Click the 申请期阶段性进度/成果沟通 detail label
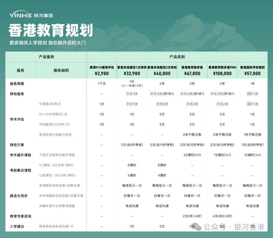This screenshot has width=273, height=238. 59,186
